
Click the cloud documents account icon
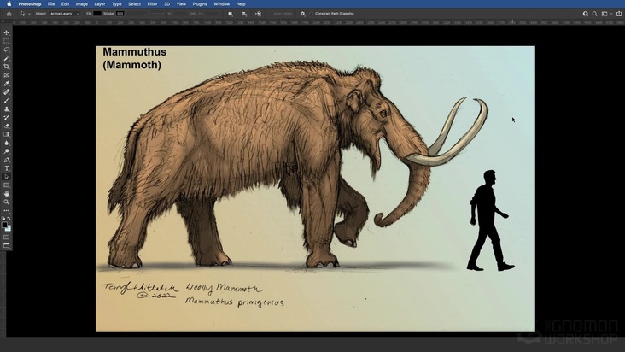585,14
